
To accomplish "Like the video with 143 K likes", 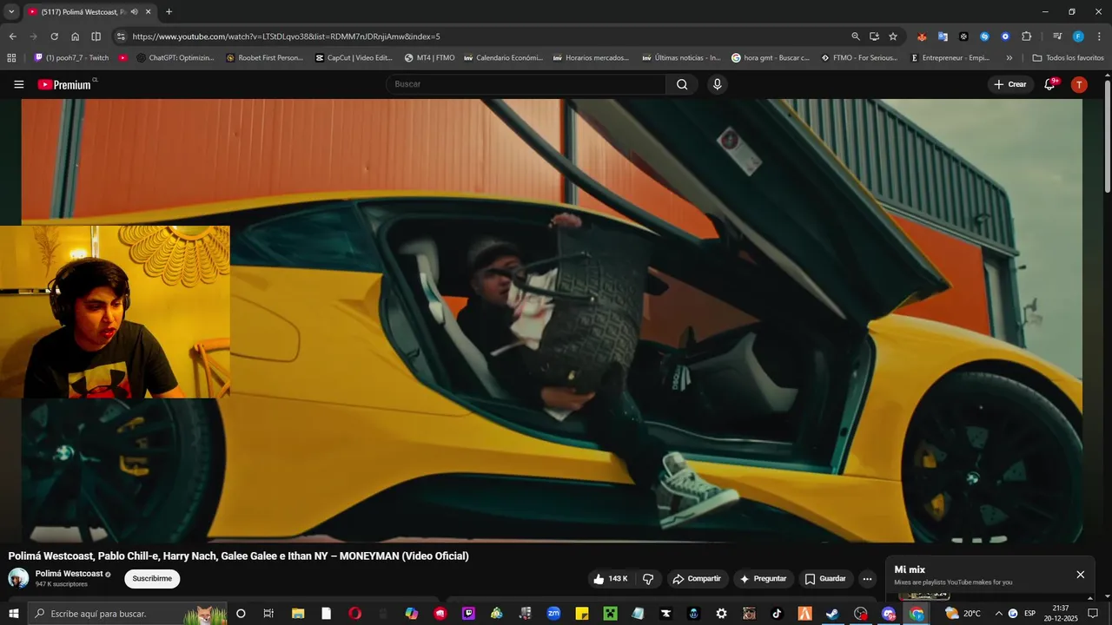I will (x=611, y=579).
